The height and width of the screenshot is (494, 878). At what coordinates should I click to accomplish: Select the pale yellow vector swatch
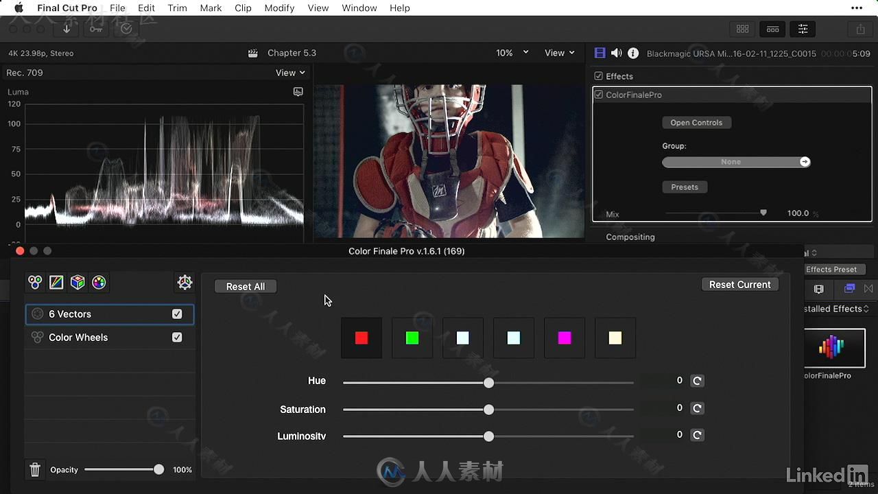(x=615, y=338)
